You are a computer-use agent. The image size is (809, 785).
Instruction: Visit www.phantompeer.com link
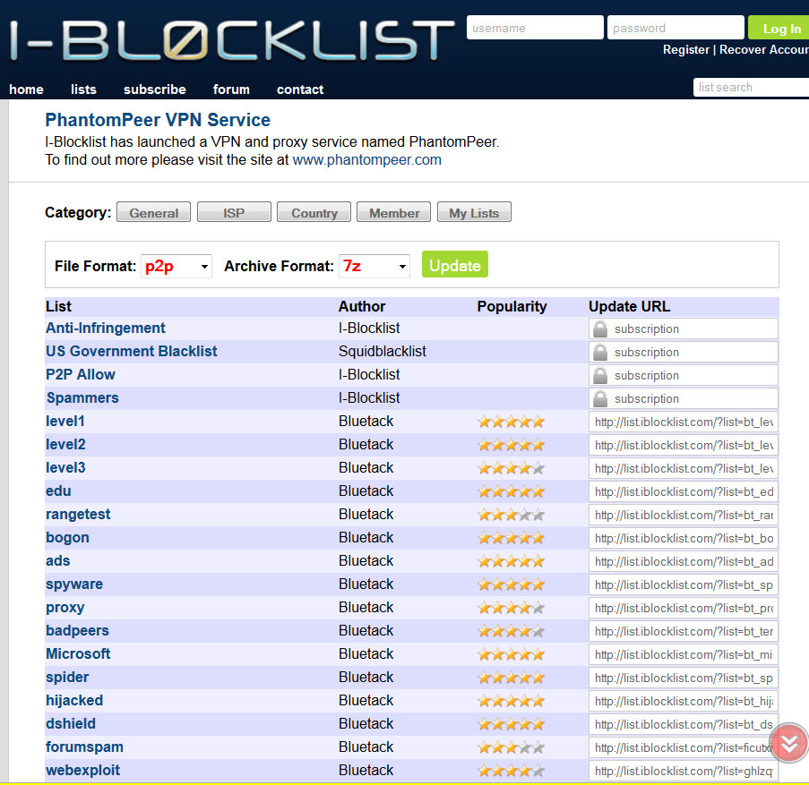point(366,160)
